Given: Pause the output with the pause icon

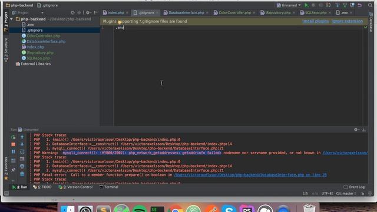Looking at the screenshot, I should [x=13, y=152].
